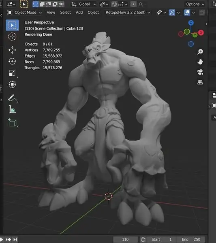Toggle the snapping magnet icon
Viewport: 216px width, 243px height.
tap(114, 4)
